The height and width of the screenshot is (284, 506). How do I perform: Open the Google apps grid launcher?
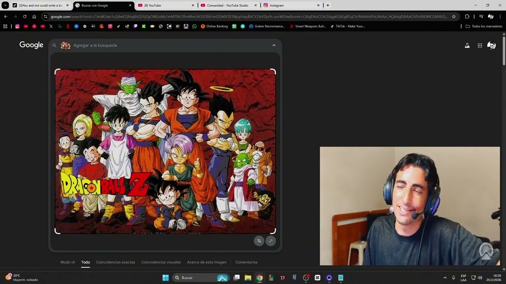(x=480, y=45)
